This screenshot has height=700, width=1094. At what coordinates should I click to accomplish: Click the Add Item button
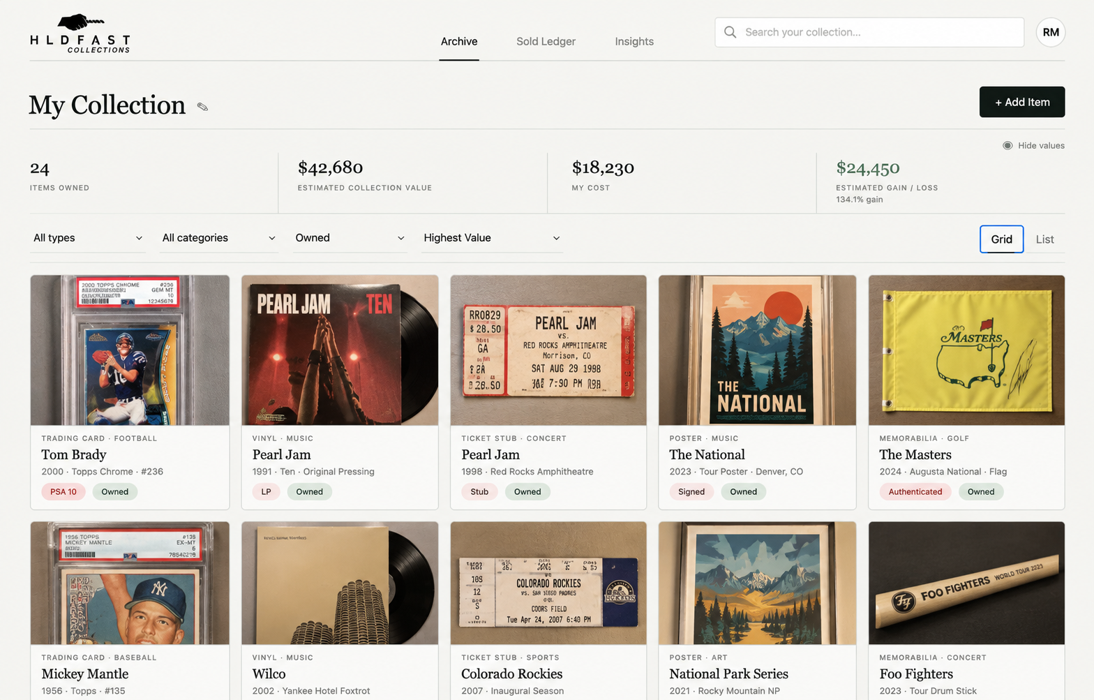[x=1021, y=102]
